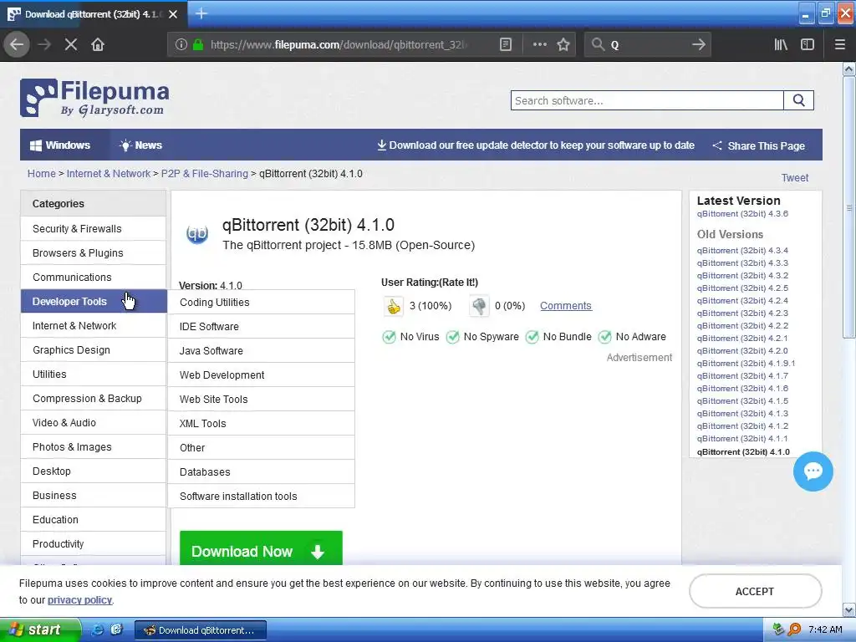This screenshot has height=642, width=856.
Task: Bookmark this page with star icon
Action: point(563,45)
